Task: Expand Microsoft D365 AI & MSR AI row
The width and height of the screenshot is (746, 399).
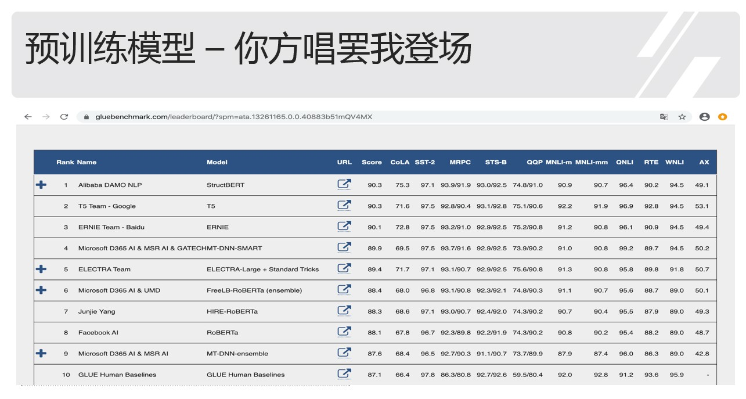Action: [41, 353]
